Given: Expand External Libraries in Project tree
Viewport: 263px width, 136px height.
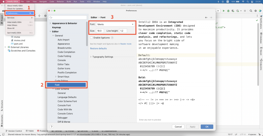Looking at the screenshot, I should pos(5,47).
